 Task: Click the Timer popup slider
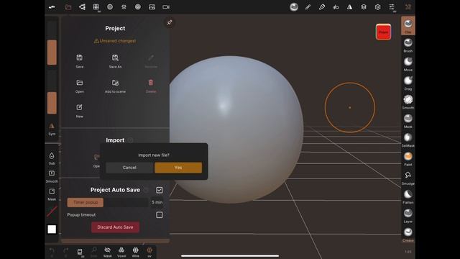point(108,203)
